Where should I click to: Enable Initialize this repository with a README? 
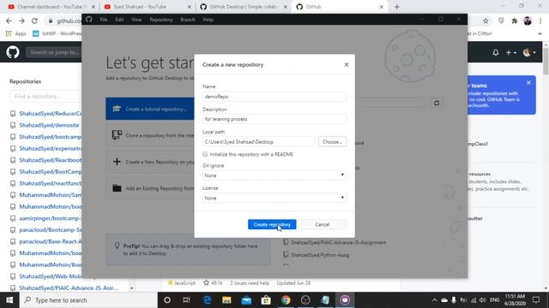(205, 154)
